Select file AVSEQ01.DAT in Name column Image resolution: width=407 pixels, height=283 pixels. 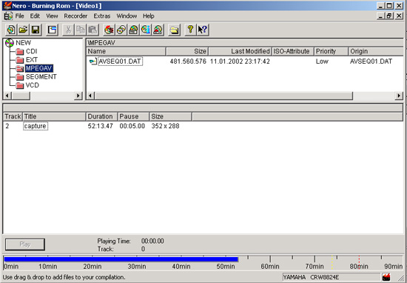click(120, 61)
